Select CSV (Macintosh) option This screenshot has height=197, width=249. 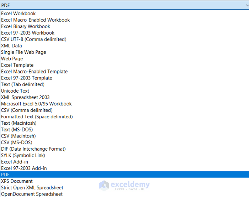tap(124, 136)
